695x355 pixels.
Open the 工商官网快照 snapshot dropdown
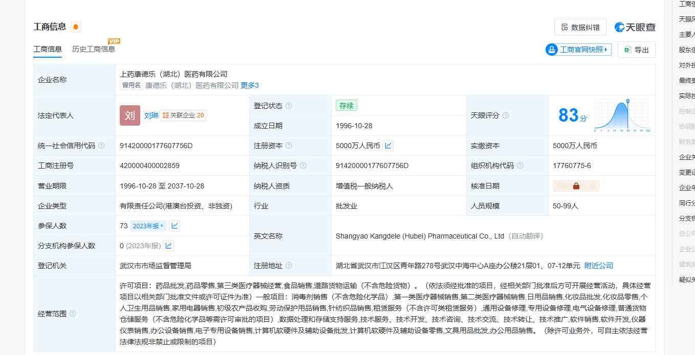pyautogui.click(x=578, y=50)
